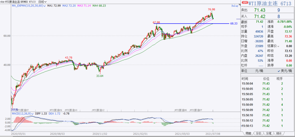Click the 涨跌 value -0.78/1.08%
This screenshot has height=137, width=295.
point(284,22)
